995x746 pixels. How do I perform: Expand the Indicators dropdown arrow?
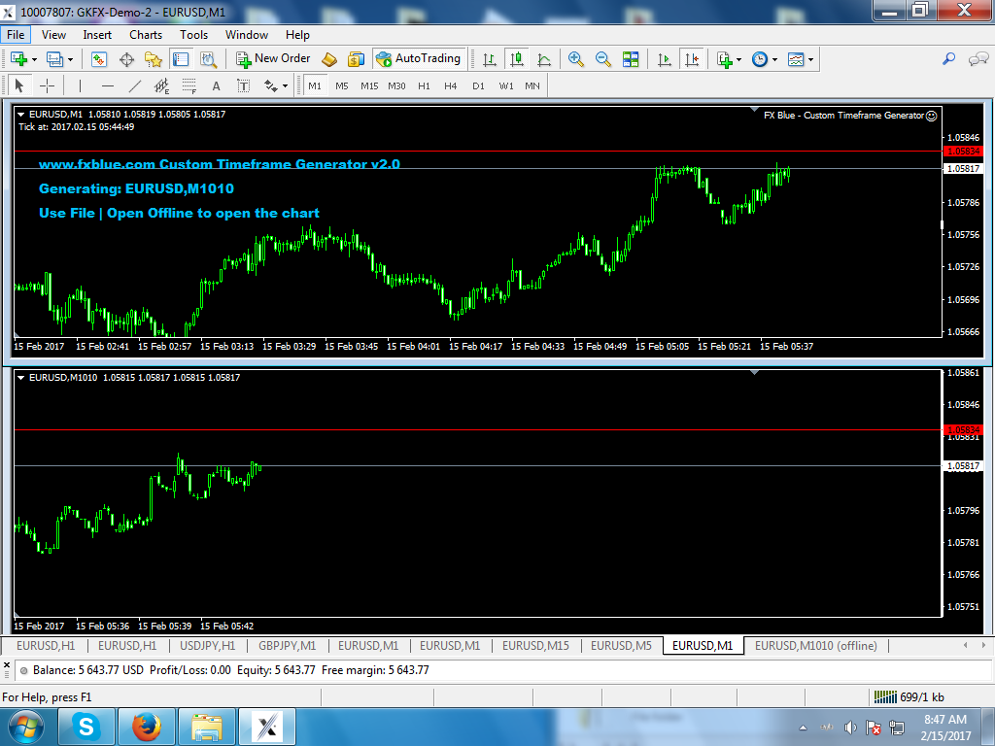click(x=739, y=59)
